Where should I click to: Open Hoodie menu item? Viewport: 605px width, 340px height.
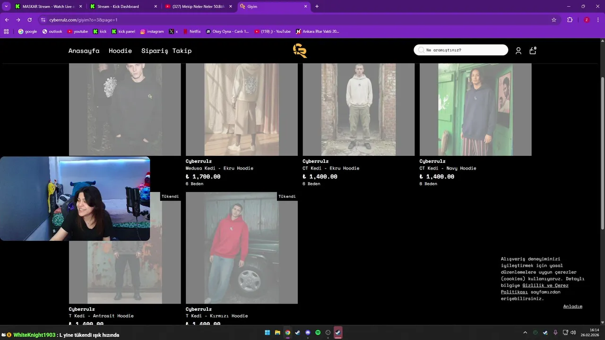point(120,51)
